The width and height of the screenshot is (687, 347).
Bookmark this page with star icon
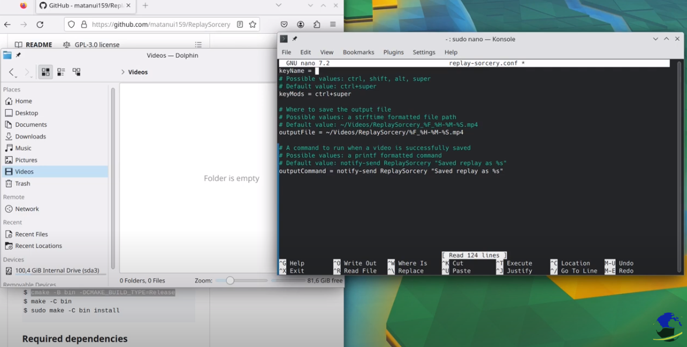tap(252, 25)
